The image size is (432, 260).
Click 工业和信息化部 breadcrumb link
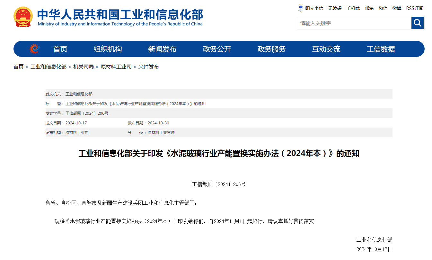(x=48, y=67)
